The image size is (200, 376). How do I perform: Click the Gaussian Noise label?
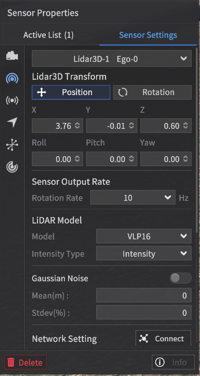pos(60,278)
